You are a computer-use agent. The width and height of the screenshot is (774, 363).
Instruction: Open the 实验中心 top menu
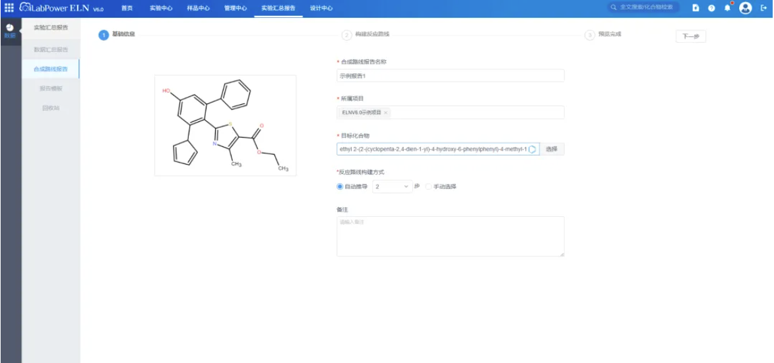(161, 9)
